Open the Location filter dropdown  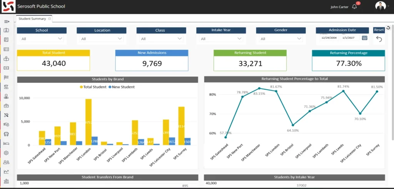[x=102, y=39]
